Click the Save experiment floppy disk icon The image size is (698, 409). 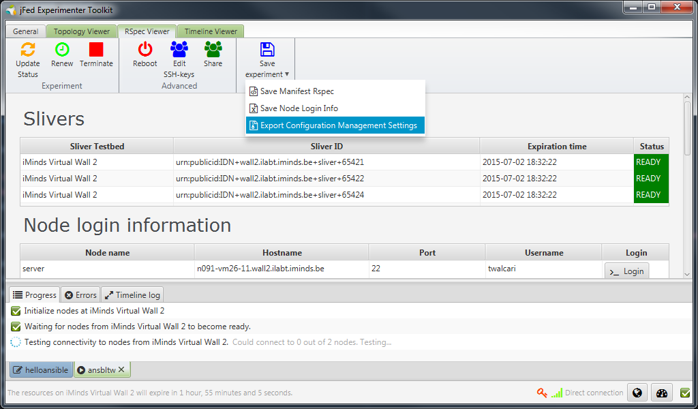click(x=267, y=49)
